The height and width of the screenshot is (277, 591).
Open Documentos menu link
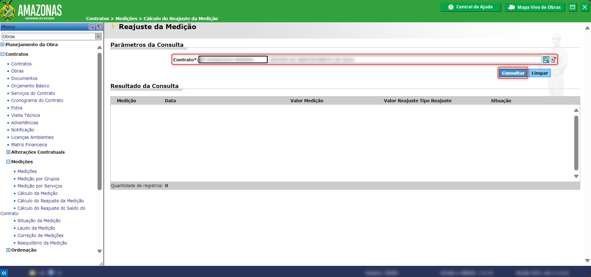[24, 78]
